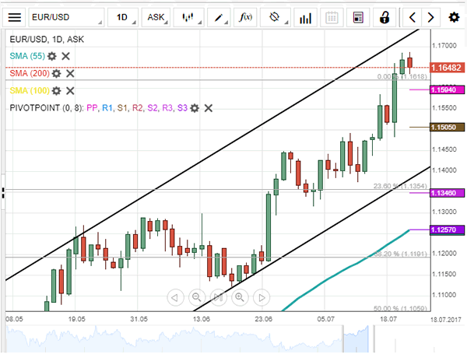Open the EUR/USD instrument selector
This screenshot has width=467, height=354.
[66, 18]
